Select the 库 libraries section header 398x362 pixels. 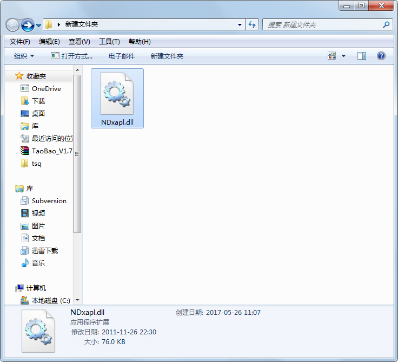tap(29, 188)
